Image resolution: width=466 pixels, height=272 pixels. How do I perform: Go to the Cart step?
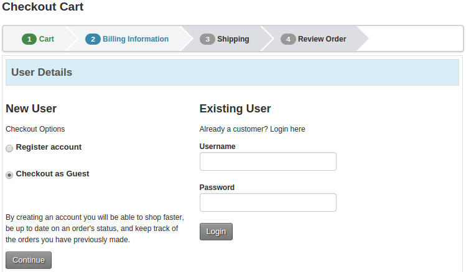pos(47,39)
